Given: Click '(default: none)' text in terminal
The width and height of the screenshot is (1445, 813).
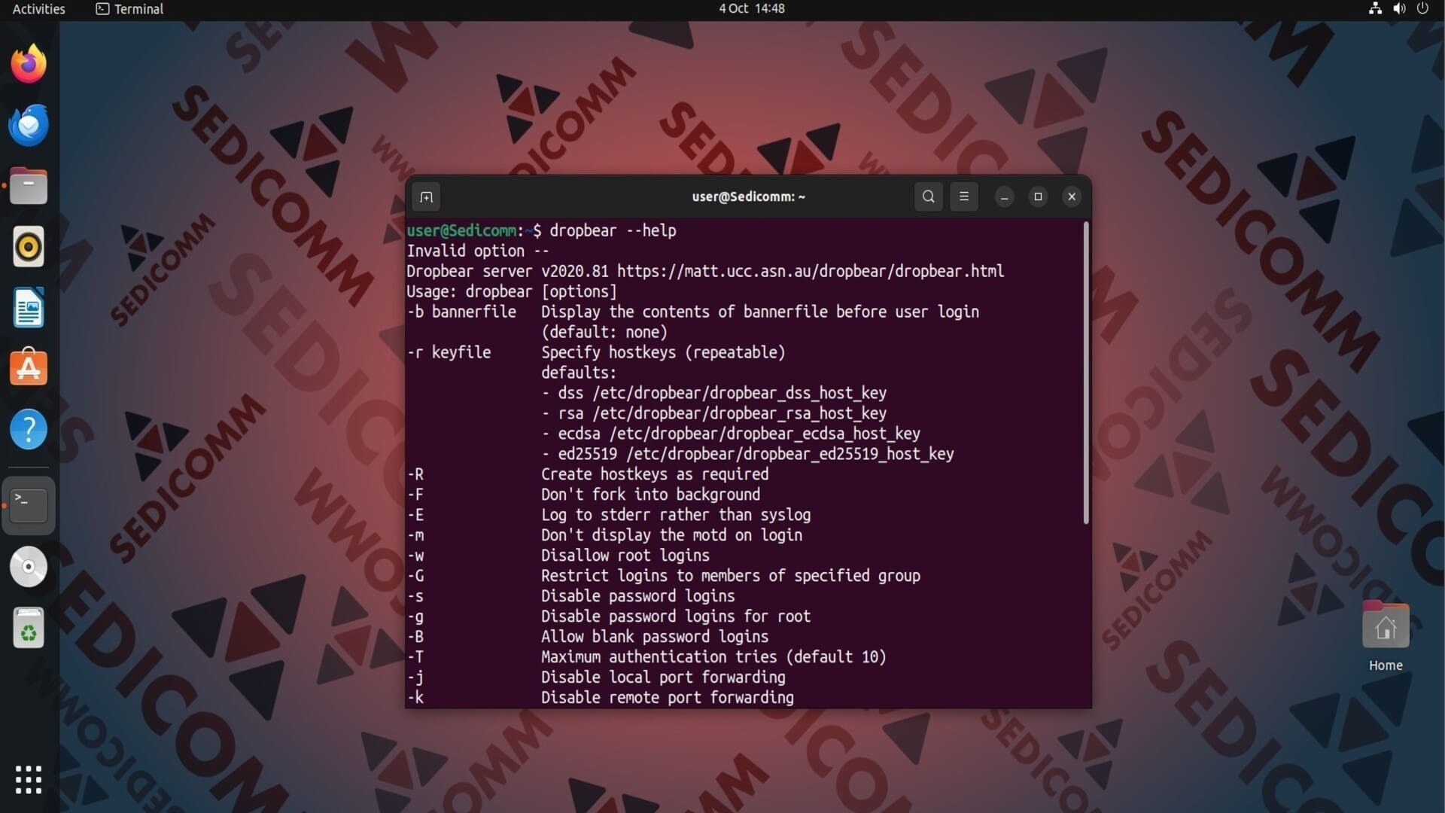Looking at the screenshot, I should [604, 332].
